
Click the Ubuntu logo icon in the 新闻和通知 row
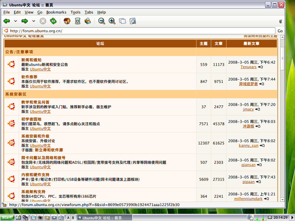pos(11,64)
